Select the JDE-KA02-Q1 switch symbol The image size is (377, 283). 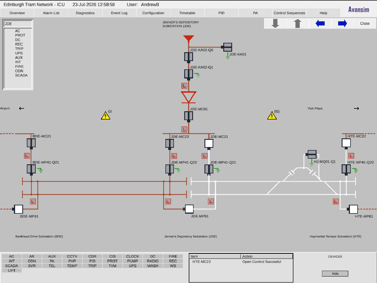188,74
